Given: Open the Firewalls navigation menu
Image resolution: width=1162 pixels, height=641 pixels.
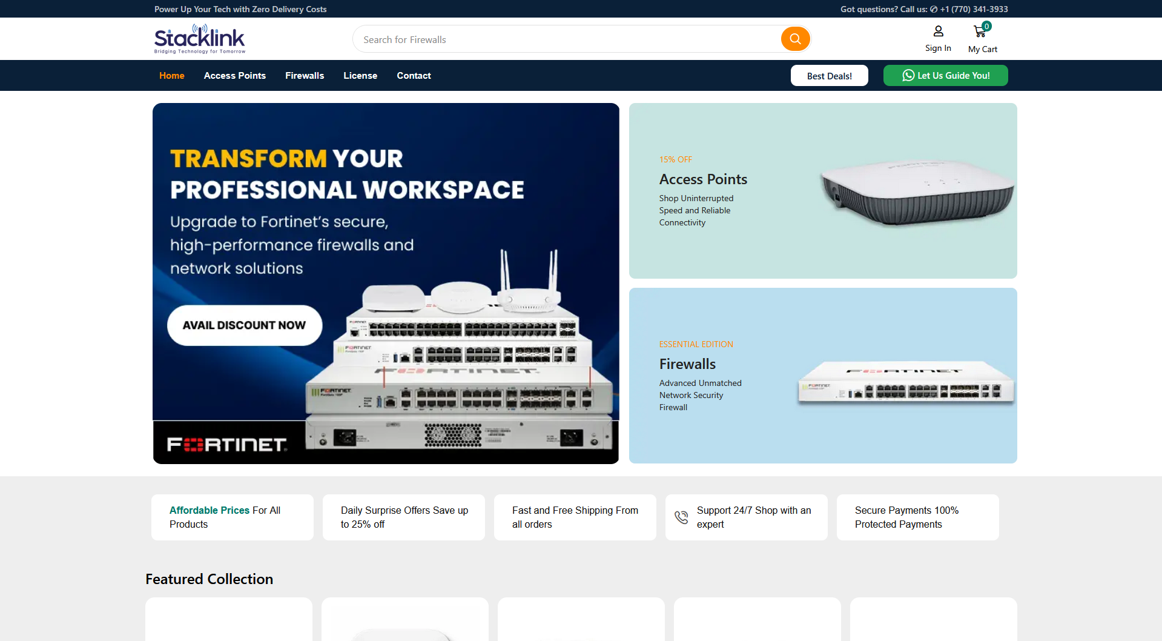Looking at the screenshot, I should [x=305, y=76].
